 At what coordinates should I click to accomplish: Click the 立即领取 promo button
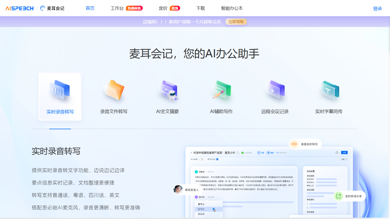tap(236, 22)
